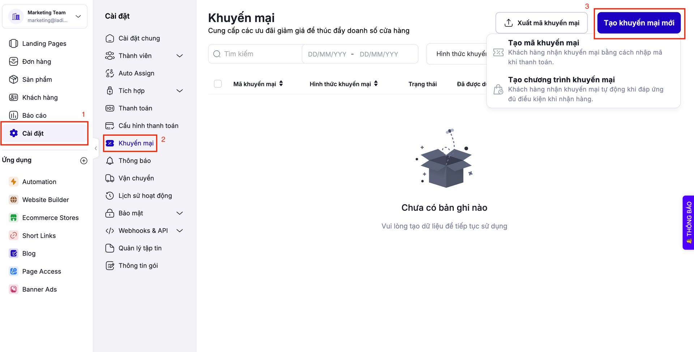Image resolution: width=694 pixels, height=352 pixels.
Task: Click the plus icon beside Ứng dụng
Action: (83, 161)
